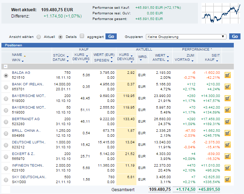
Task: Sort by the SEIT KAUF performance column
Action: 215,58
